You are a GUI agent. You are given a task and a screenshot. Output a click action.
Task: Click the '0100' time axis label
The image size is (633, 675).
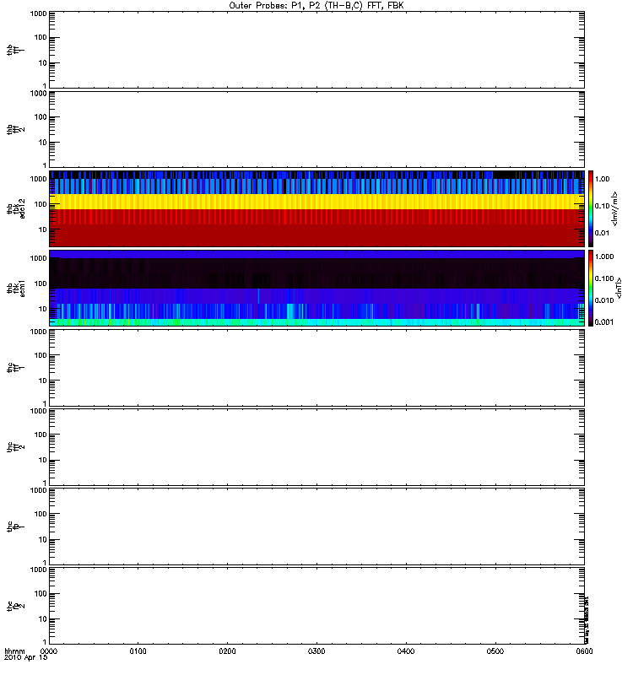[x=138, y=651]
